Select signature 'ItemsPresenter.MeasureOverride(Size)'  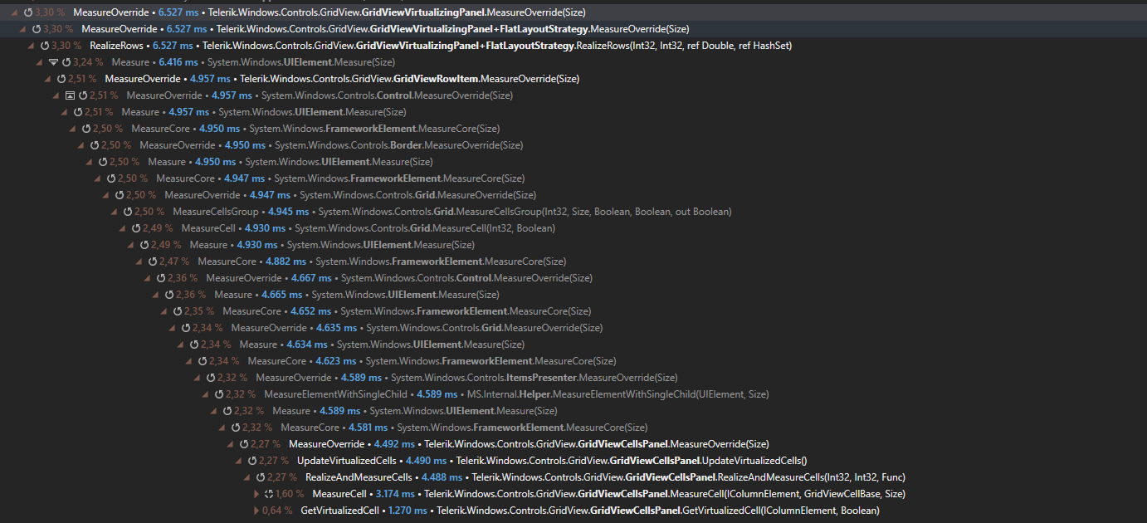tap(593, 378)
